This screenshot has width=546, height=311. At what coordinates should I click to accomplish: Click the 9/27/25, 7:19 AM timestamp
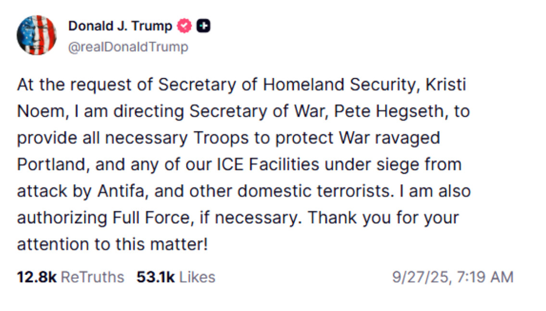453,277
